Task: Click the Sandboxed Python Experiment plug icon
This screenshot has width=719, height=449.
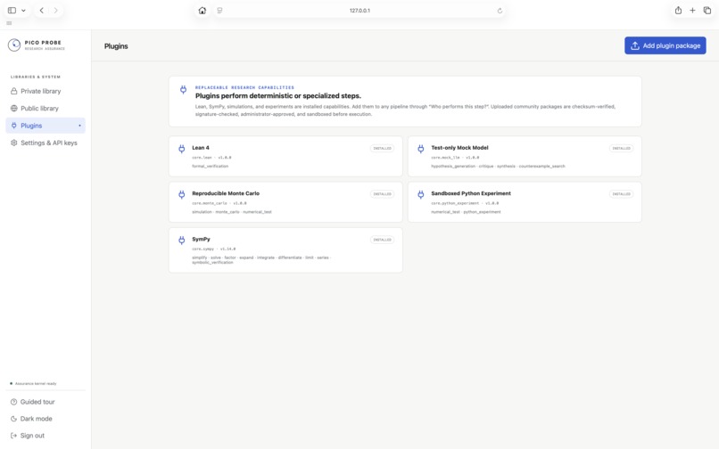Action: coord(420,194)
